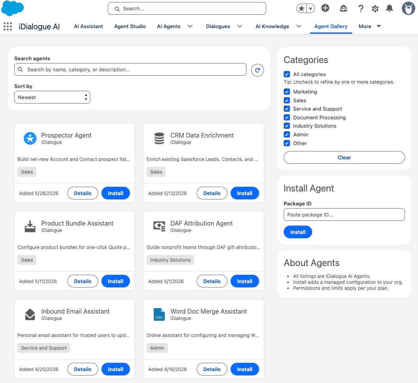The image size is (418, 383).
Task: Open the user profile avatar
Action: point(408,9)
